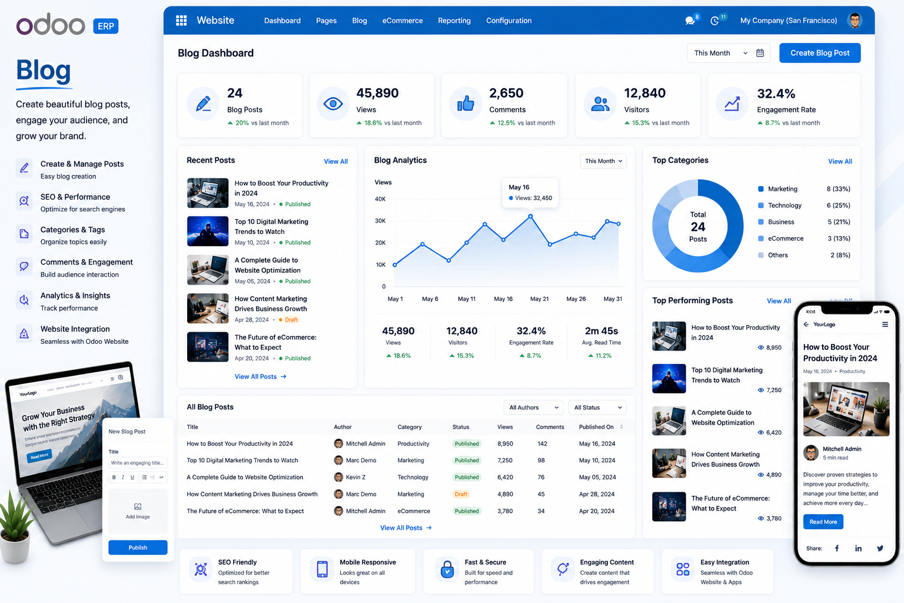Click Read More on the phone preview
The height and width of the screenshot is (603, 904).
[823, 522]
